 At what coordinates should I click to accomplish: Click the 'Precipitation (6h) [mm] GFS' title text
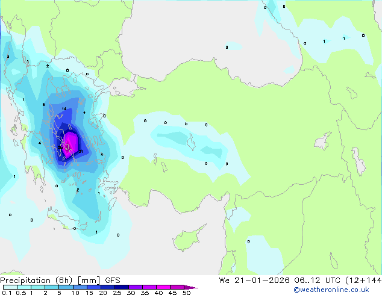pyautogui.click(x=60, y=281)
